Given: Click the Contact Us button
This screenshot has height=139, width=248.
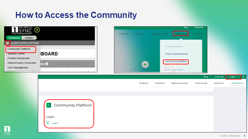Looking at the screenshot, I should 237,83.
